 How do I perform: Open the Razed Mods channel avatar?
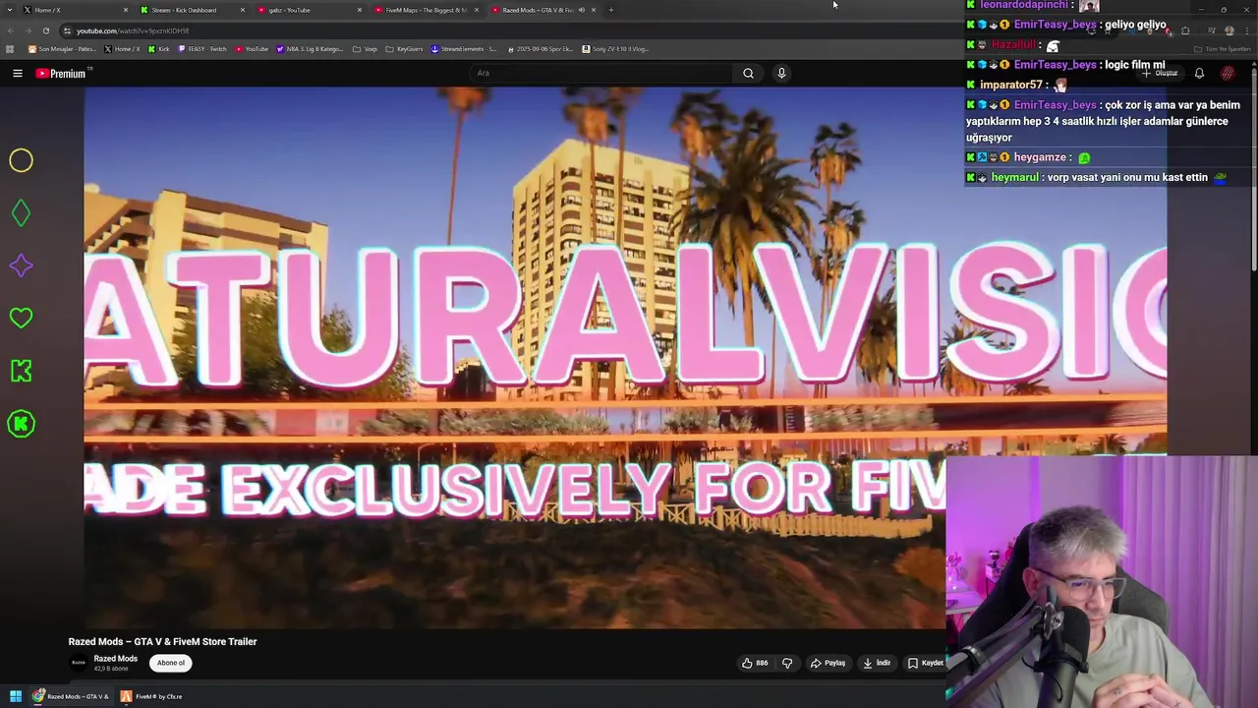coord(78,663)
